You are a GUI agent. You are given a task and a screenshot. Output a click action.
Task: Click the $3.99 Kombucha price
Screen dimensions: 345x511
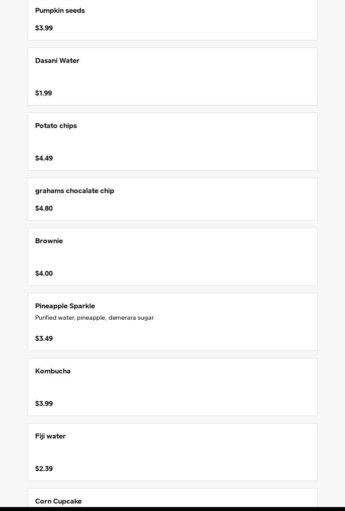coord(44,404)
